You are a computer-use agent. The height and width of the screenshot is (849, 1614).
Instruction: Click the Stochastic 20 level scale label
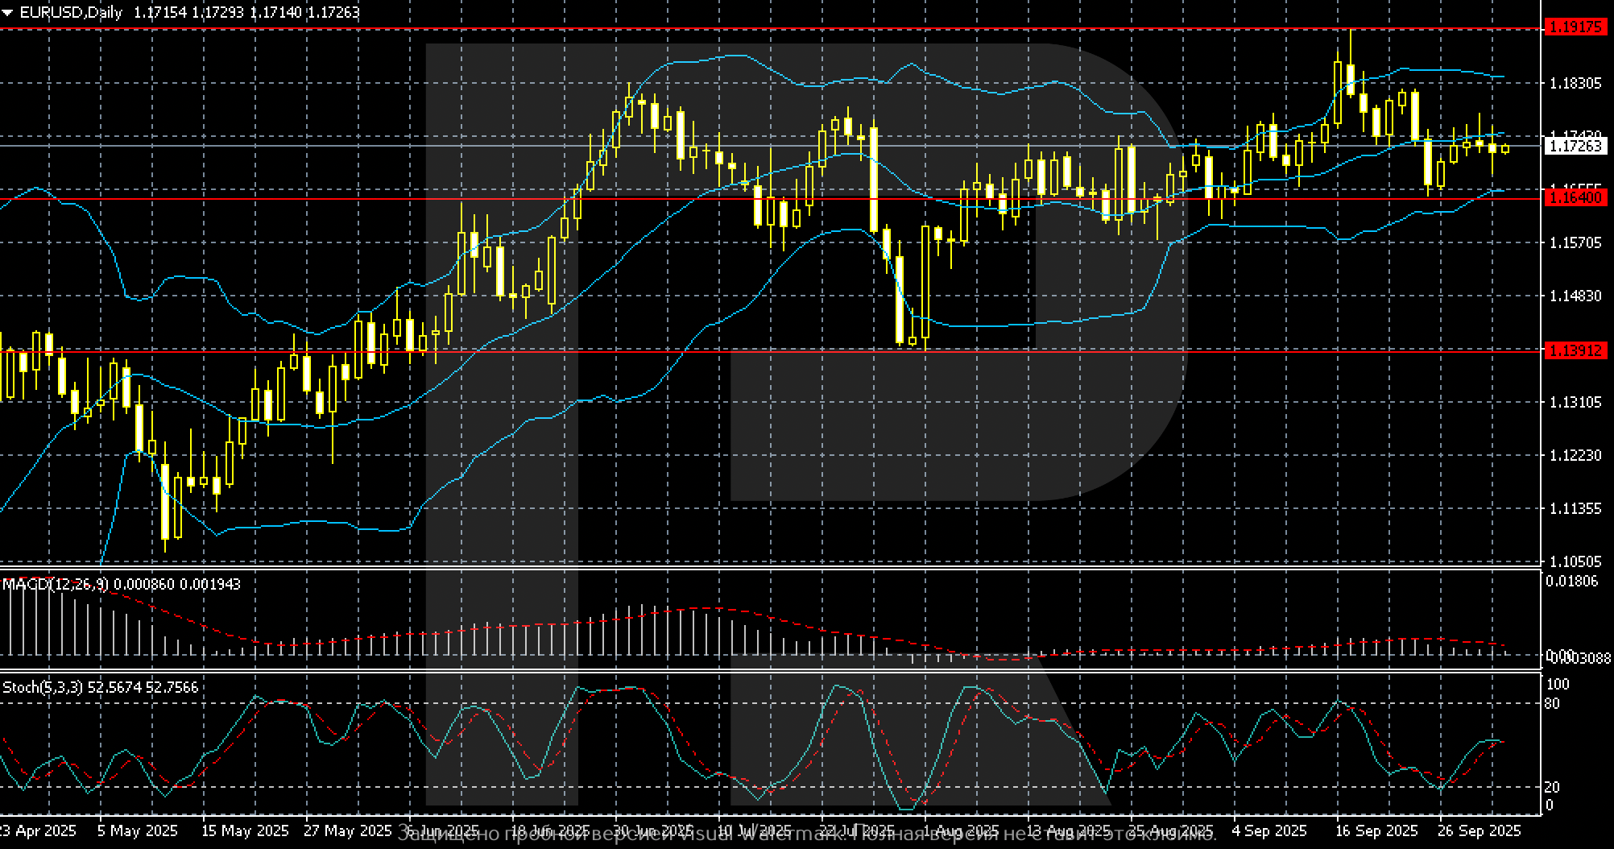pos(1552,787)
